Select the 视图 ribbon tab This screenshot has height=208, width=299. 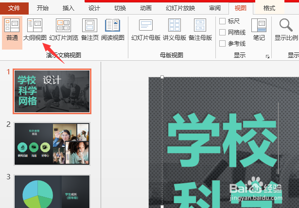point(241,8)
